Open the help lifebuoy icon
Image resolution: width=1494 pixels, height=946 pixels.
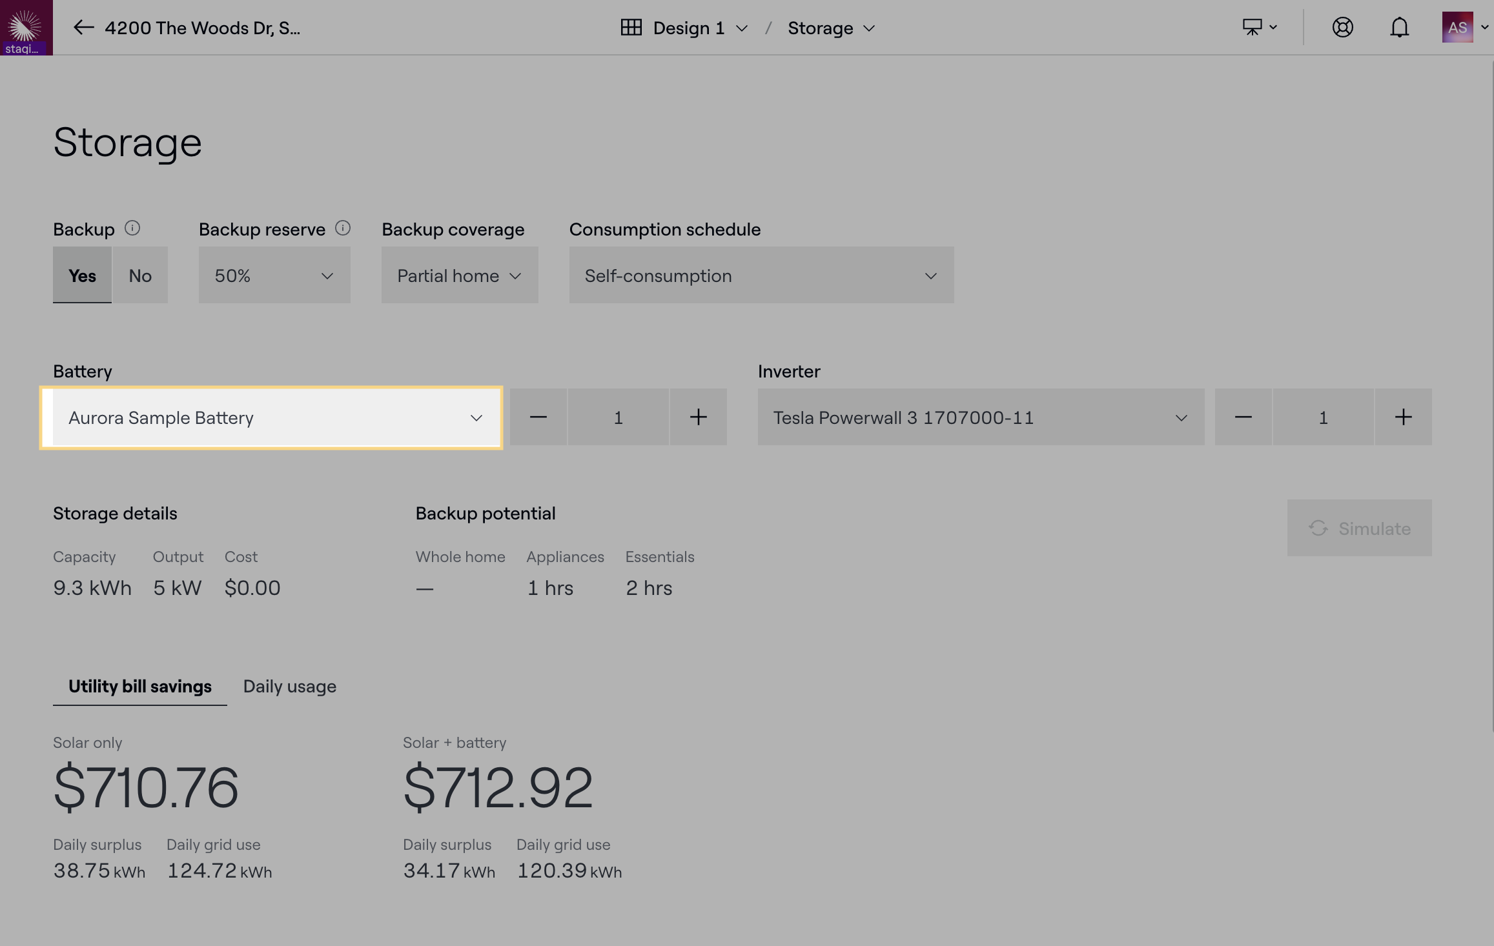coord(1342,27)
